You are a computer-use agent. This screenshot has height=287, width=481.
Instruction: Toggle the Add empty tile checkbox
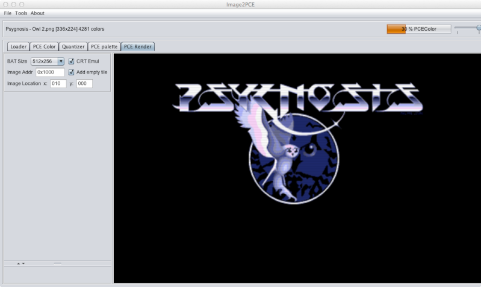click(x=71, y=72)
